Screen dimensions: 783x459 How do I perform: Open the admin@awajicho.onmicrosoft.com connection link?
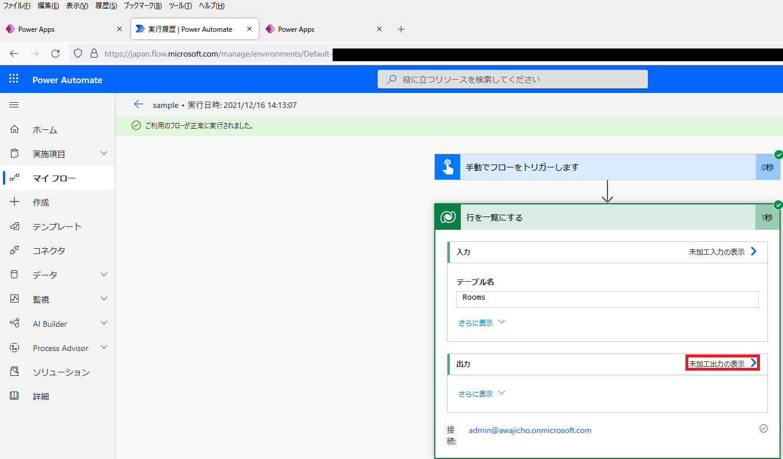[x=530, y=430]
